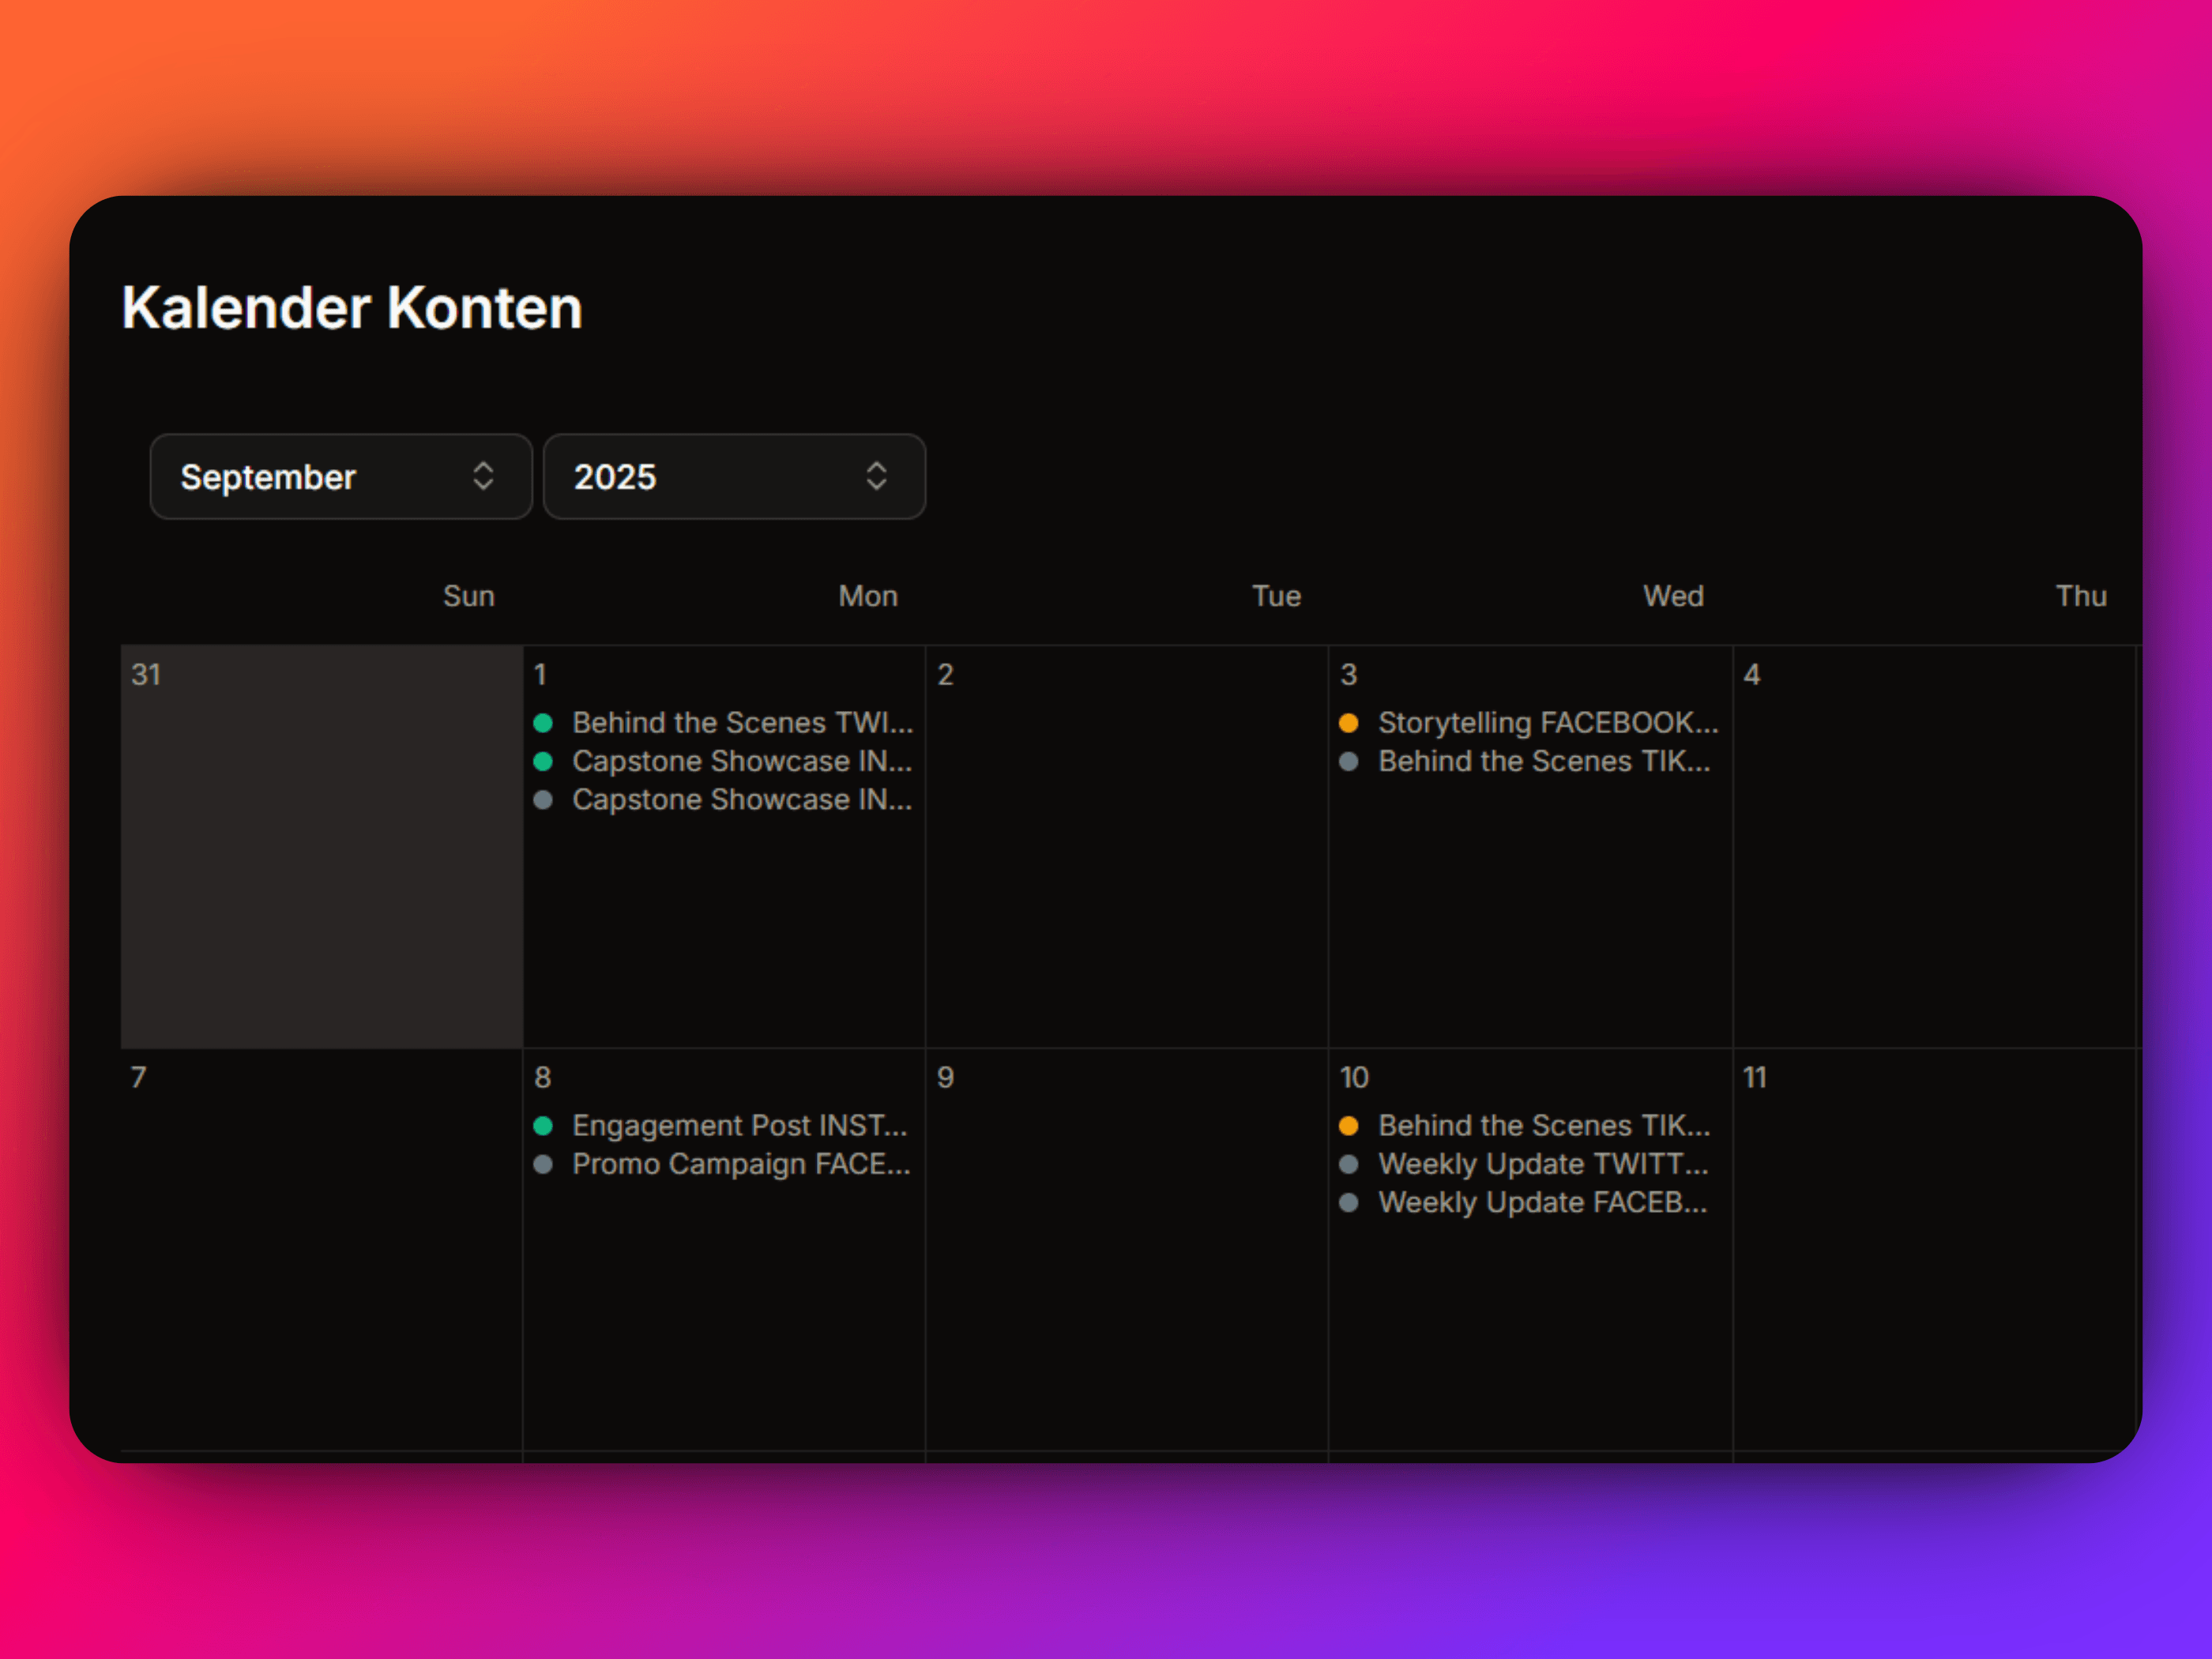Open Behind the Scenes TWI... event on day 1
The image size is (2212, 1659).
(741, 722)
